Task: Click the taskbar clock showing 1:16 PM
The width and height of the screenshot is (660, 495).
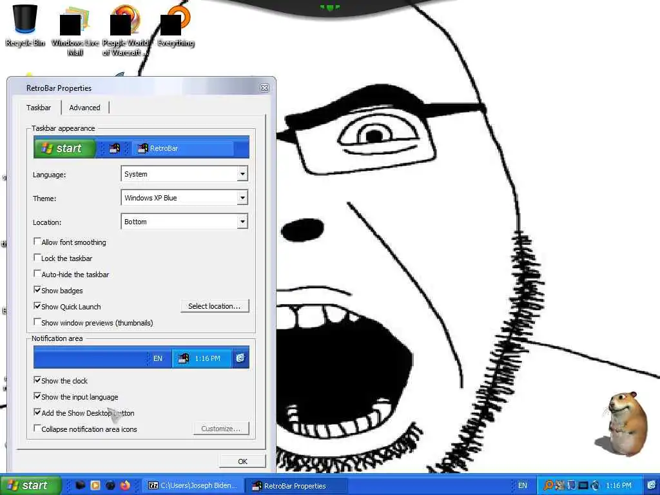Action: click(x=619, y=485)
